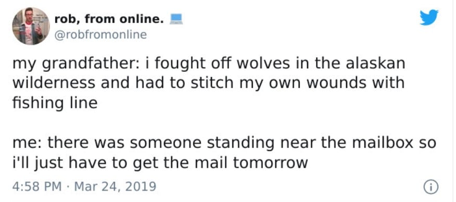The width and height of the screenshot is (456, 202).
Task: Open the 4:58 PM timestamp link
Action: [37, 186]
